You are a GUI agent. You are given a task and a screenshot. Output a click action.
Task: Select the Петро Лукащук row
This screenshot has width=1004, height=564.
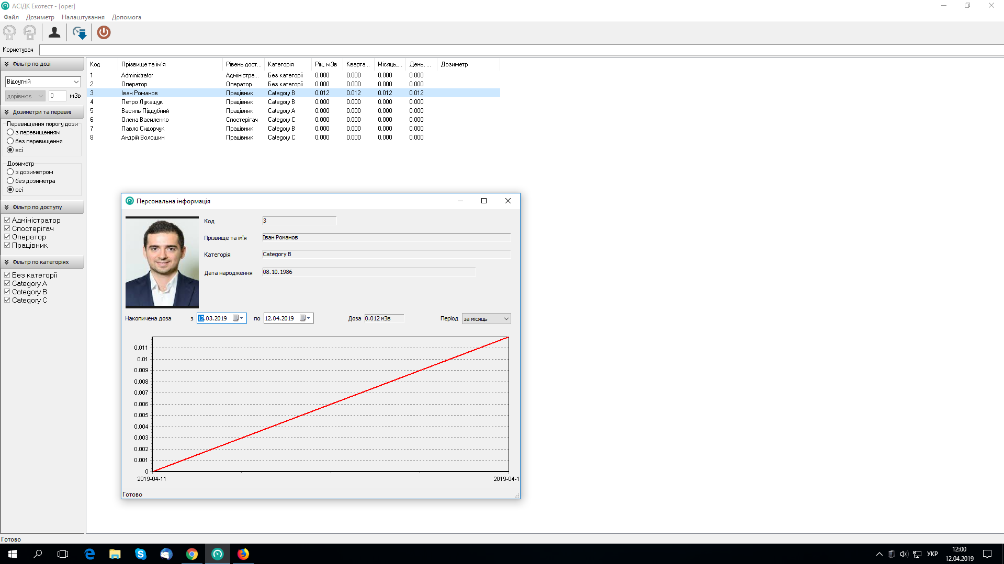pos(142,102)
